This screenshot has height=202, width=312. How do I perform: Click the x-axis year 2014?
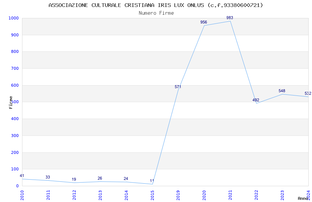[126, 195]
